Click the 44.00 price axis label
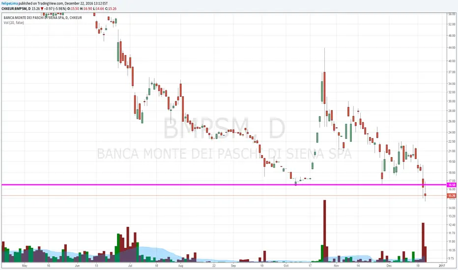Viewport: 458px width, 270px height. pos(452,48)
